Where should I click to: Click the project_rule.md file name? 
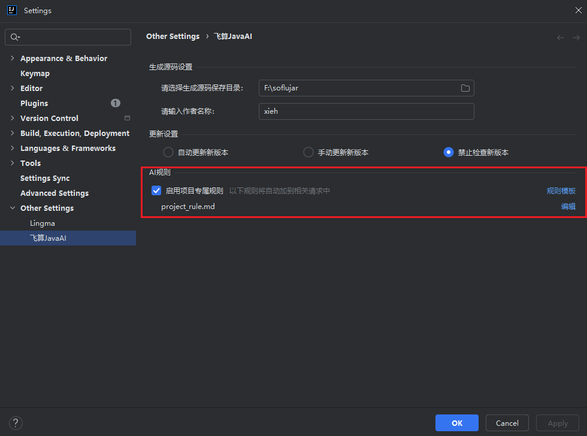pyautogui.click(x=188, y=207)
